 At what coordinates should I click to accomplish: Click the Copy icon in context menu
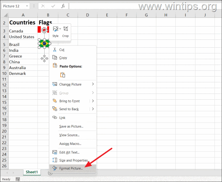[55, 57]
